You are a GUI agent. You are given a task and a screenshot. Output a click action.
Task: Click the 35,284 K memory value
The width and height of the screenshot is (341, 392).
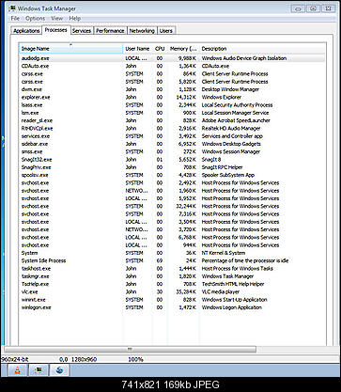186,291
